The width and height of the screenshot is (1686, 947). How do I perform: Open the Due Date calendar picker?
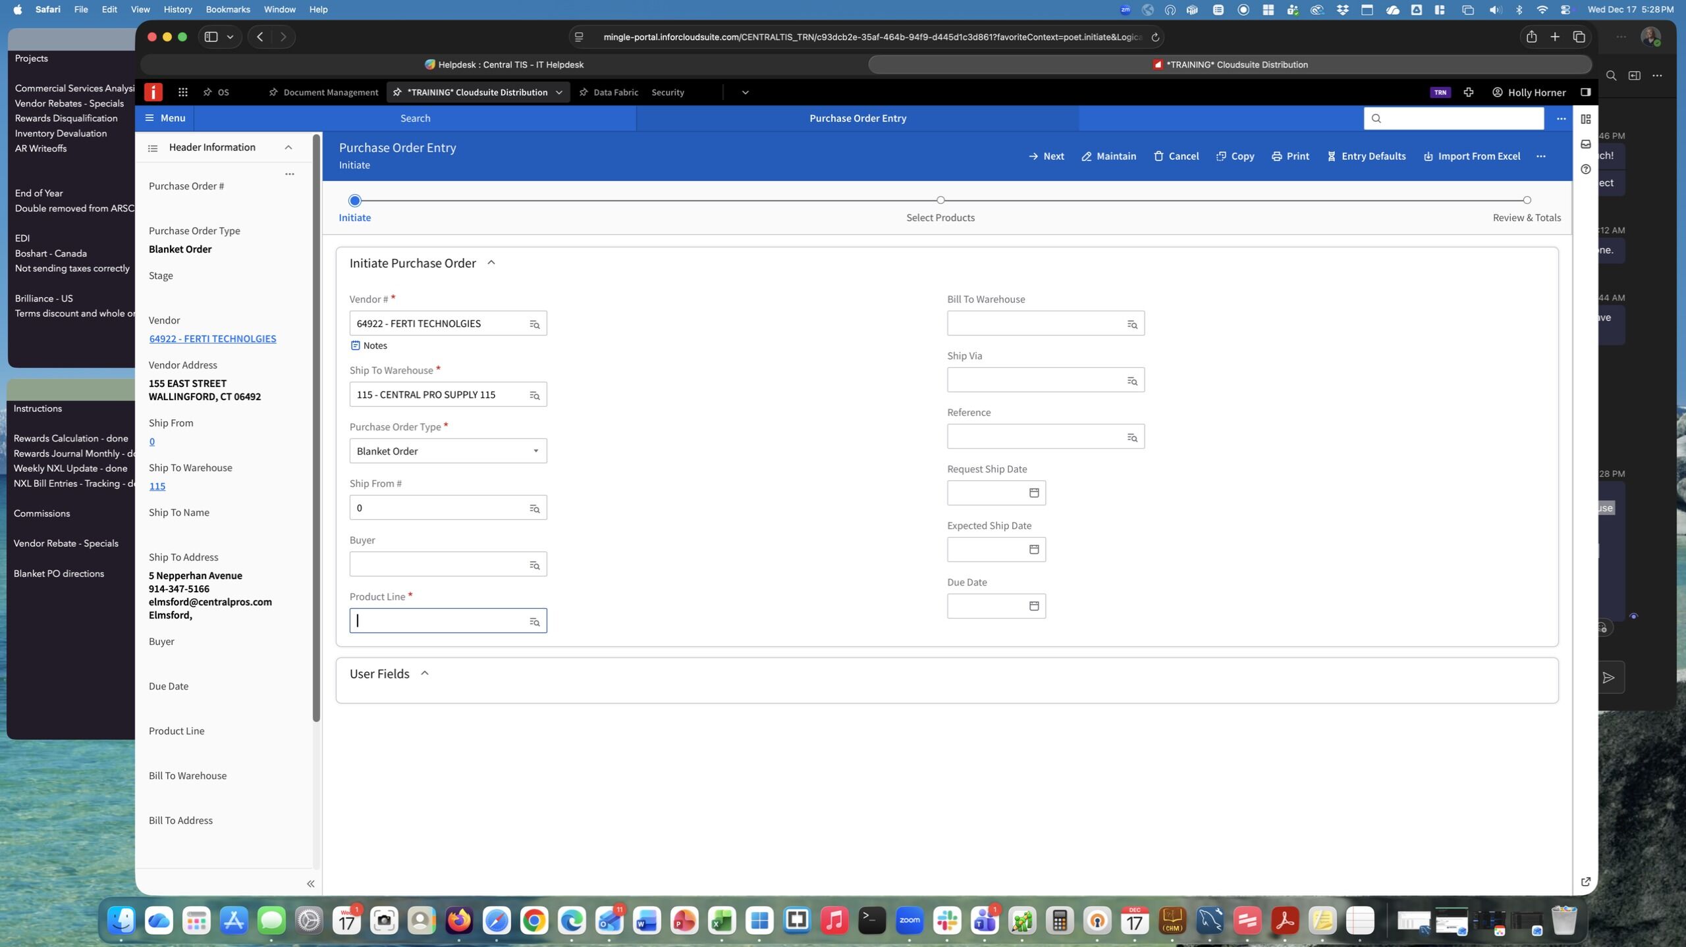(1033, 606)
